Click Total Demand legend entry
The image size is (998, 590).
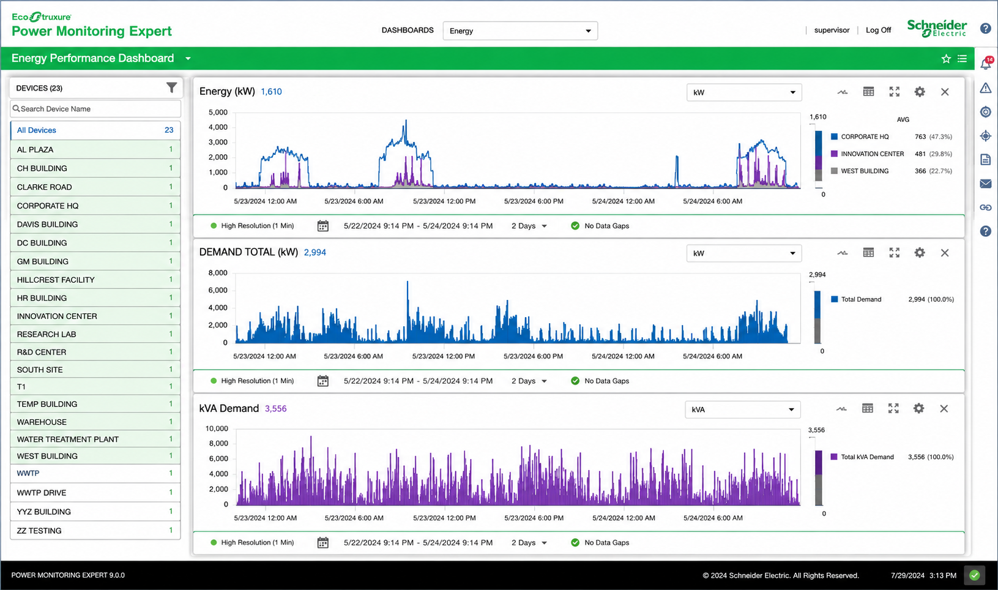coord(892,299)
